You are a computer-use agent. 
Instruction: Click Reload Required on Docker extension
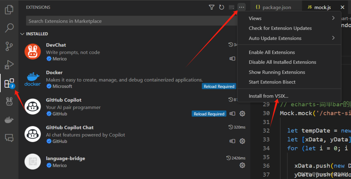[x=219, y=86]
